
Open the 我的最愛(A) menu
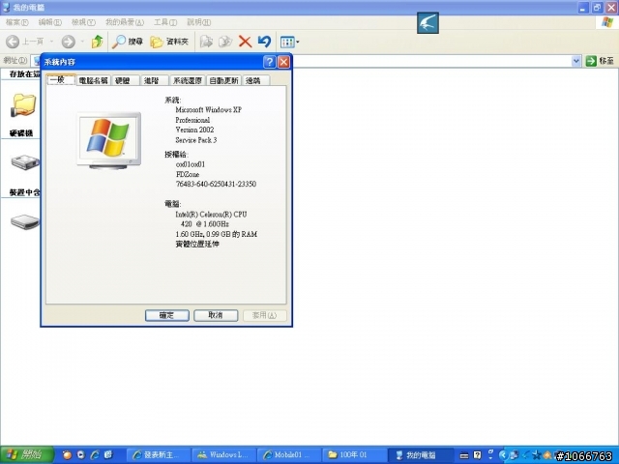125,22
